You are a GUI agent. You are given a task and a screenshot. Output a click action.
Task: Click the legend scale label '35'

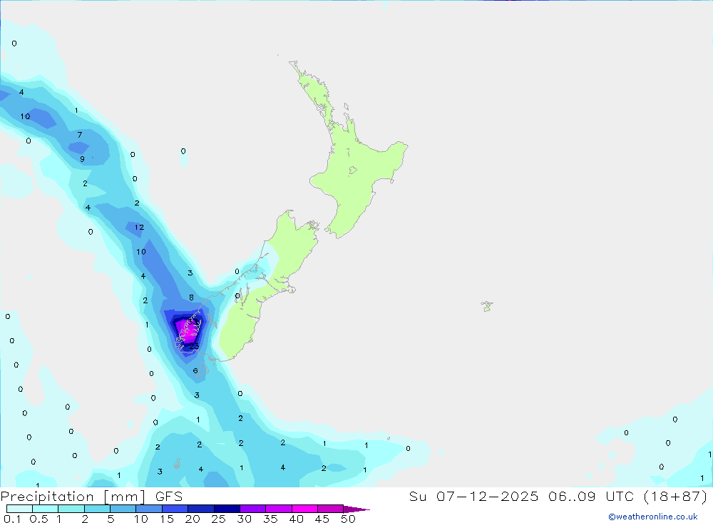coord(270,519)
